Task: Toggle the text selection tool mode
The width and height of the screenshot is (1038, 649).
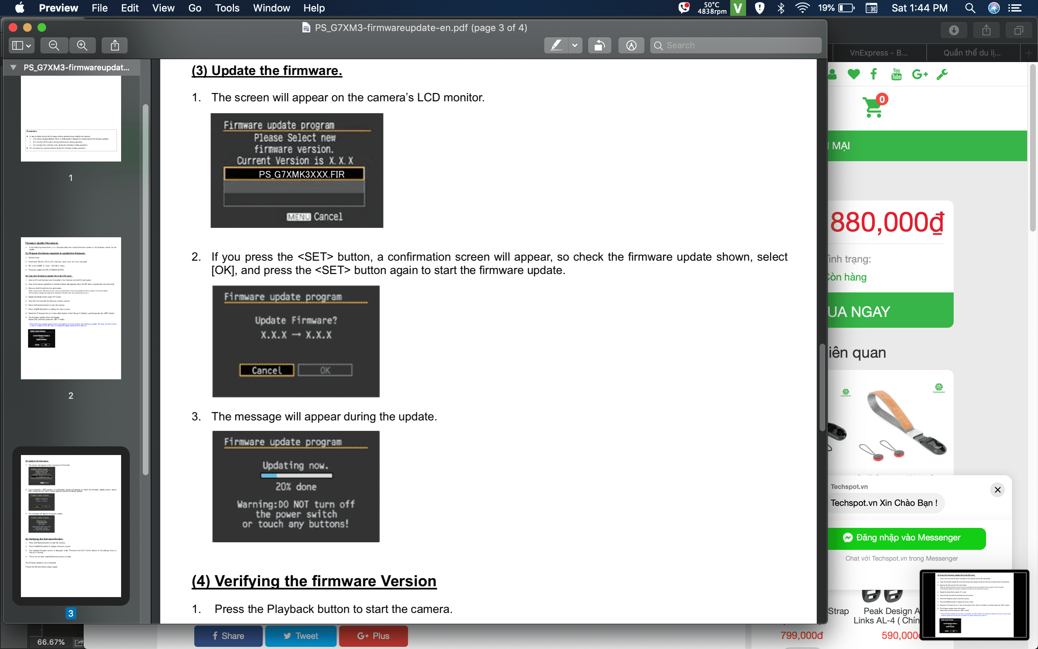Action: (632, 45)
